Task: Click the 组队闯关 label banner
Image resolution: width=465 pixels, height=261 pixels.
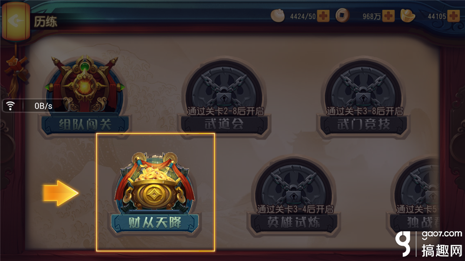Action: pos(85,124)
